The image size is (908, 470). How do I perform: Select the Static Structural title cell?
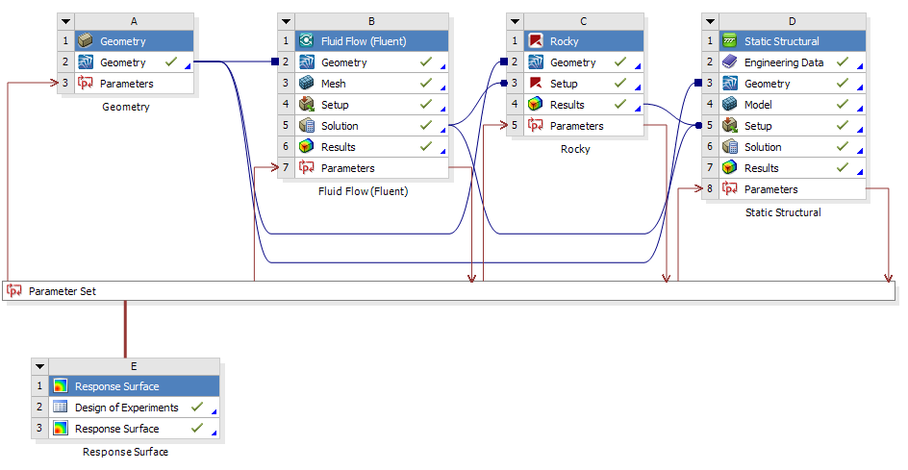click(x=782, y=41)
